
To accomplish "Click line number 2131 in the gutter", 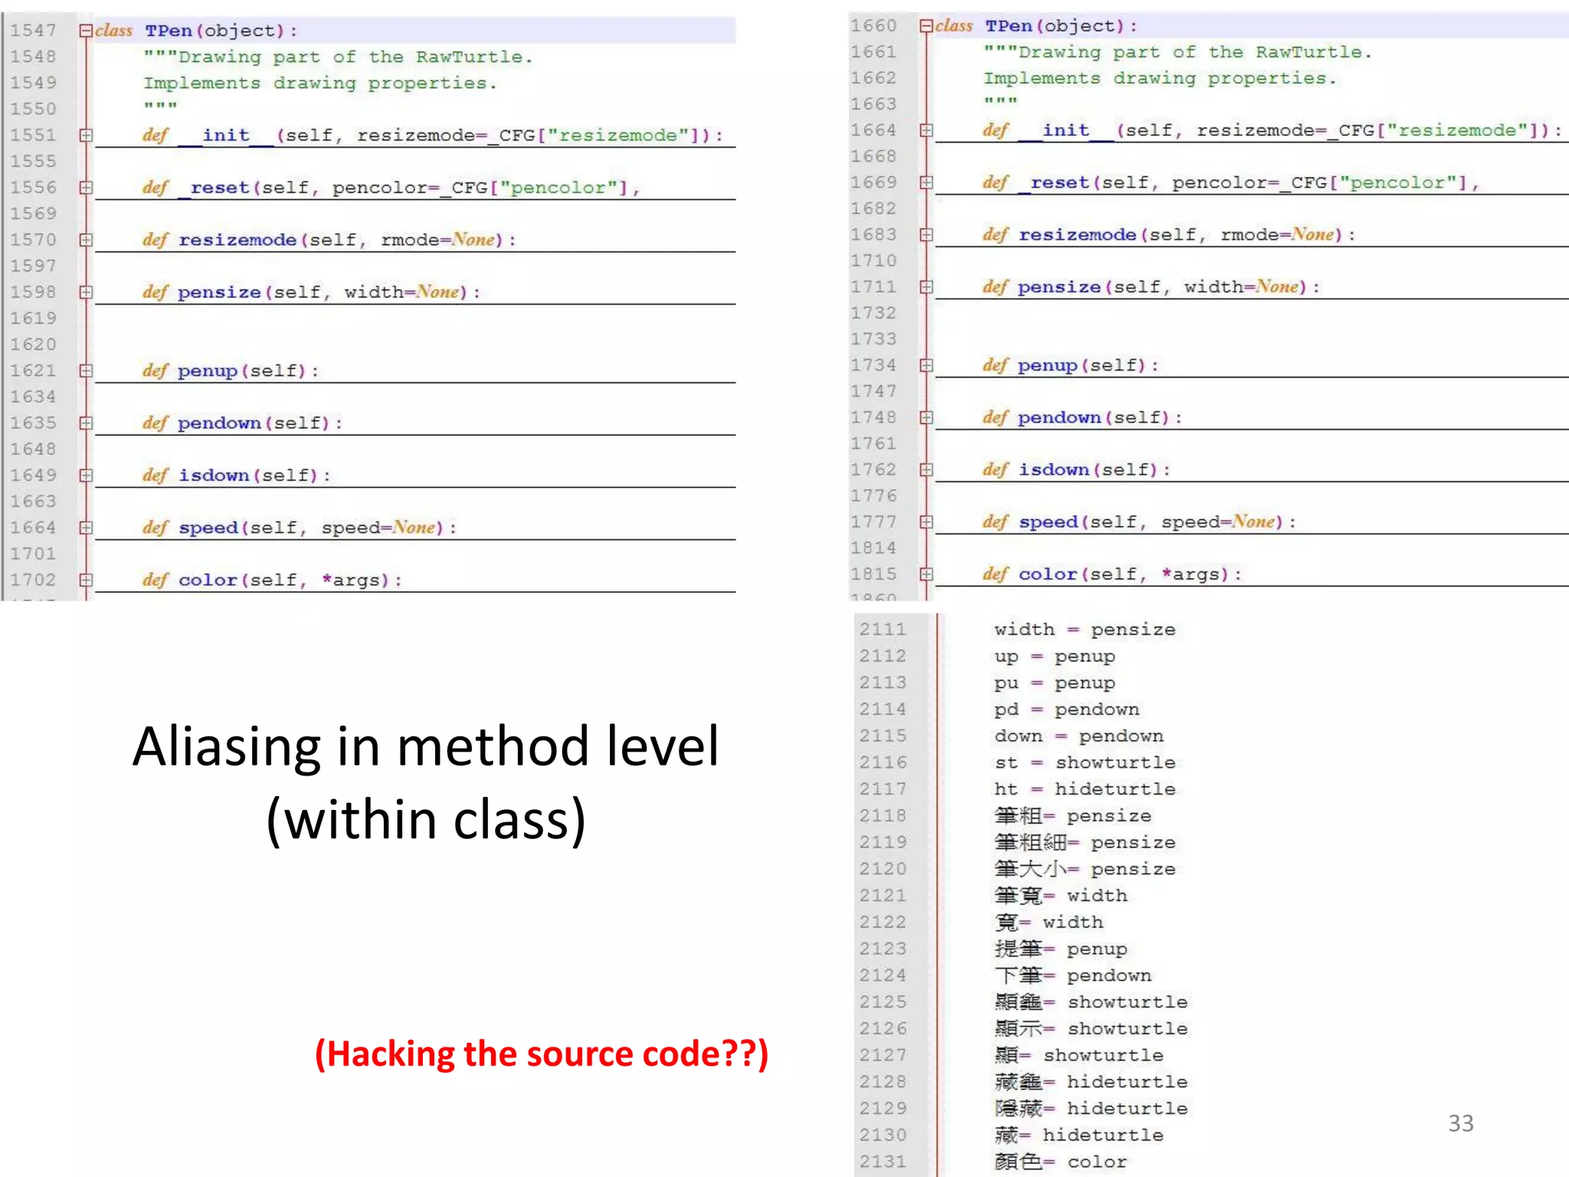I will [x=883, y=1162].
